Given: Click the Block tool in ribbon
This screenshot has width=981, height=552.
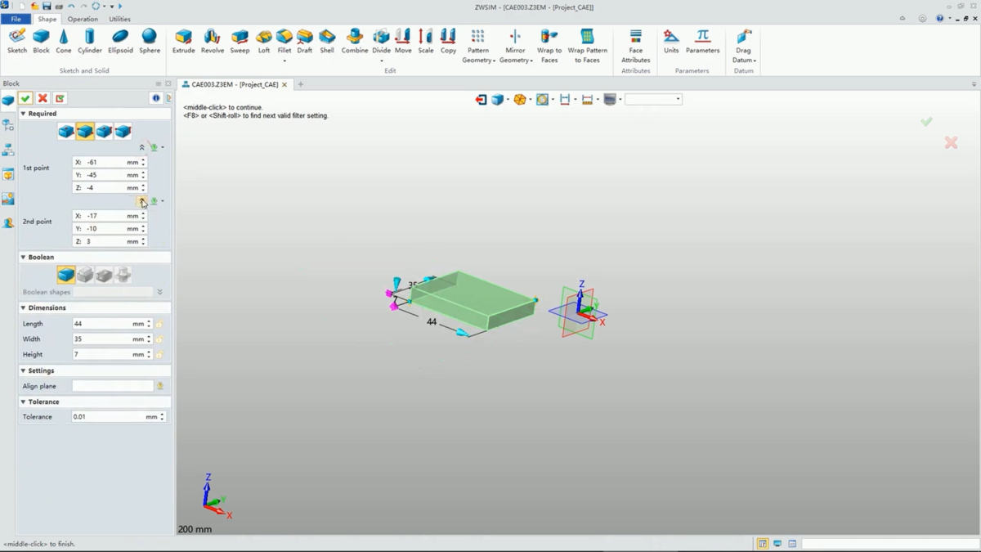Looking at the screenshot, I should click(x=41, y=41).
